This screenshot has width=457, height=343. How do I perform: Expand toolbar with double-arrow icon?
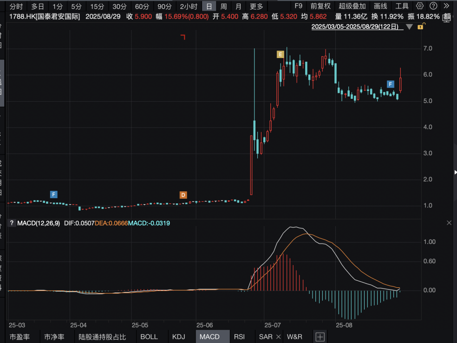[447, 6]
